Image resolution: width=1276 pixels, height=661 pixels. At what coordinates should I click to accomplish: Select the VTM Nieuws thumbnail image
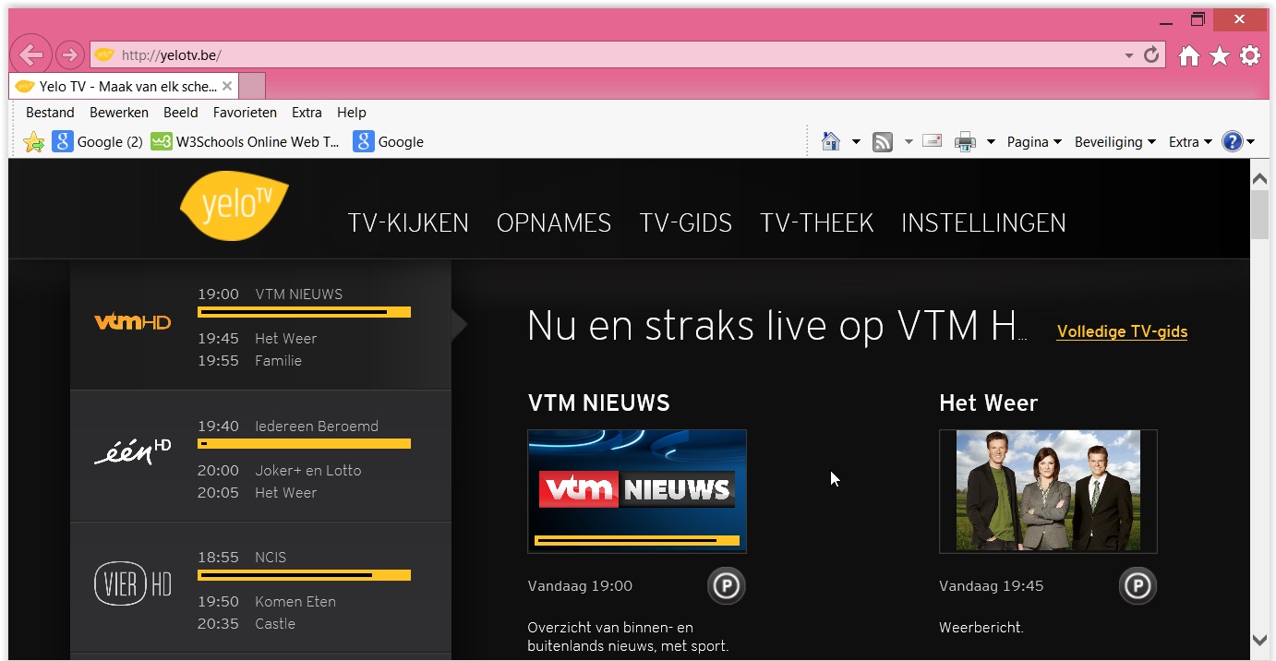[x=637, y=491]
